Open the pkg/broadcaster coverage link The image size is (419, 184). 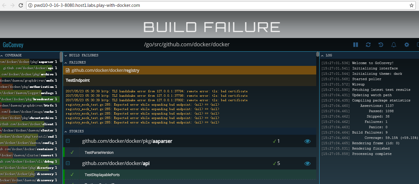(27, 99)
